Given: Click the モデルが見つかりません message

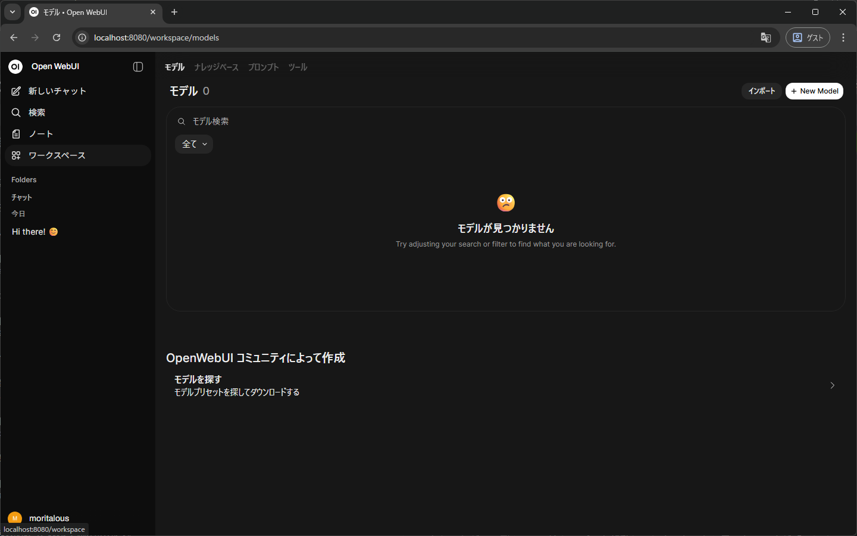Looking at the screenshot, I should coord(506,229).
